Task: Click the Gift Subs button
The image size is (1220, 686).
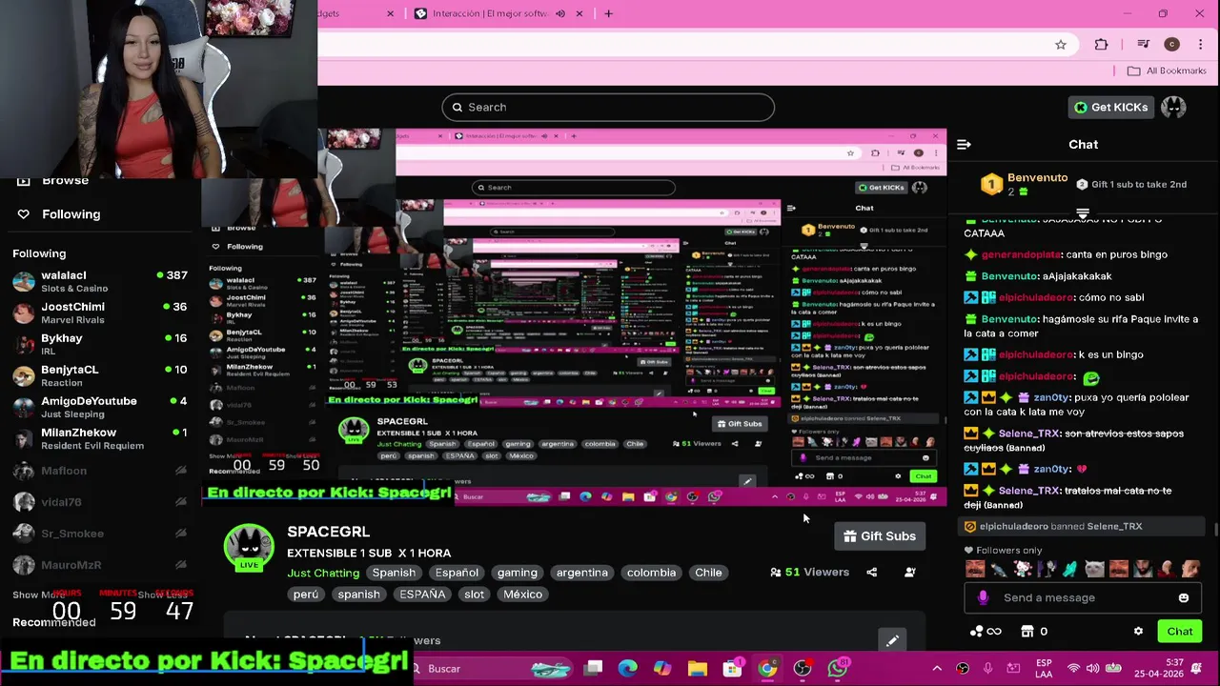Action: (x=880, y=536)
